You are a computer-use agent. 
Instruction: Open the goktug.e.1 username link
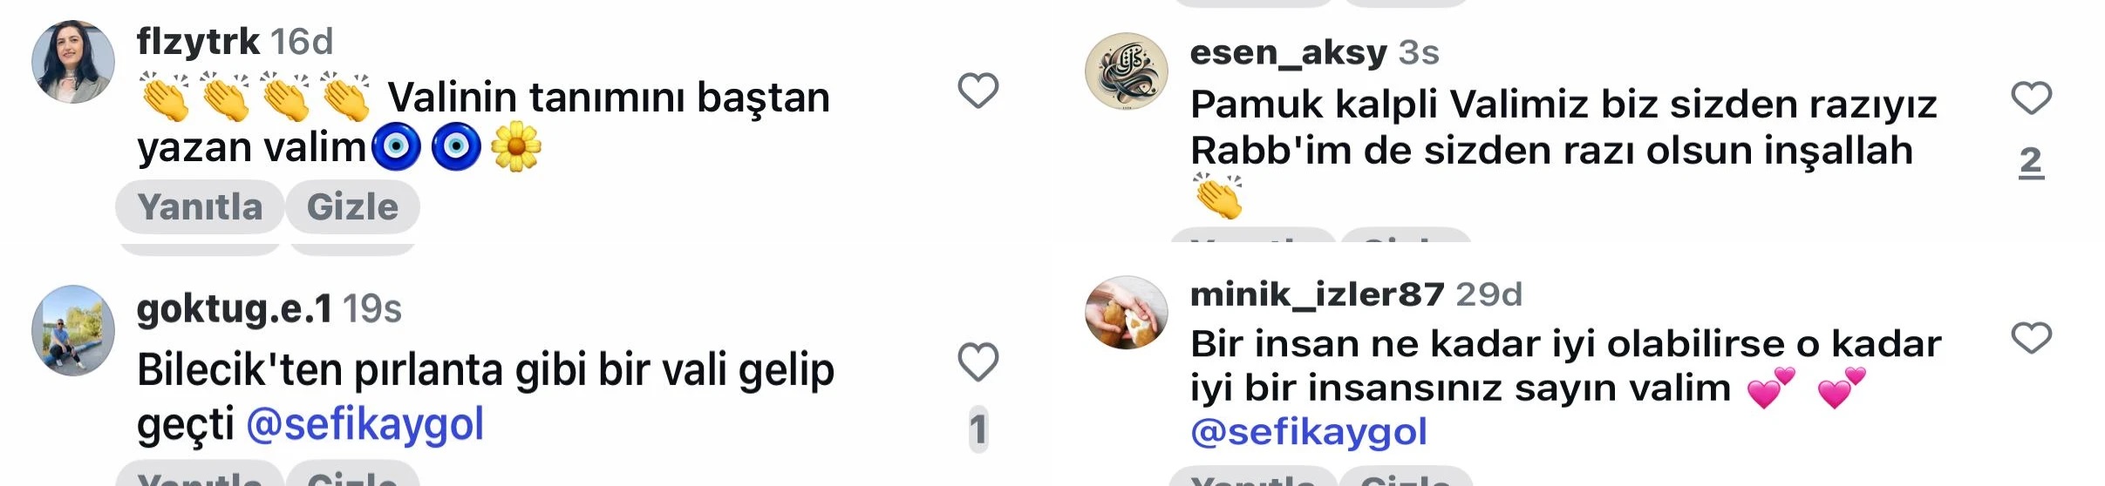(234, 308)
